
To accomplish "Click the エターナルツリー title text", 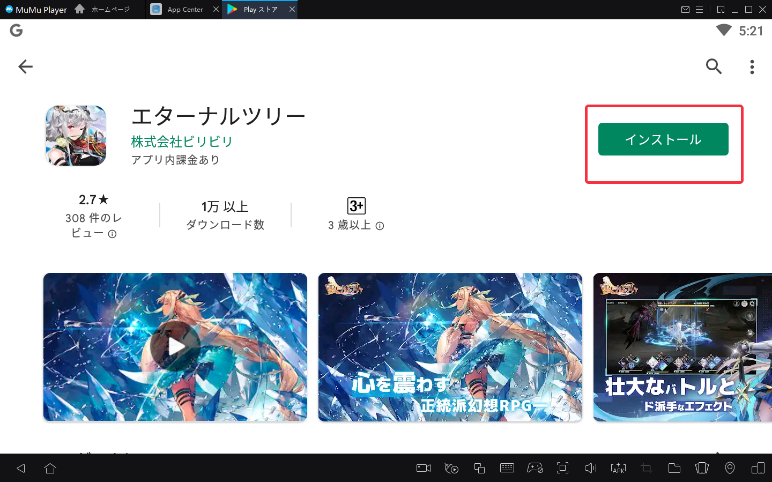I will coord(219,116).
